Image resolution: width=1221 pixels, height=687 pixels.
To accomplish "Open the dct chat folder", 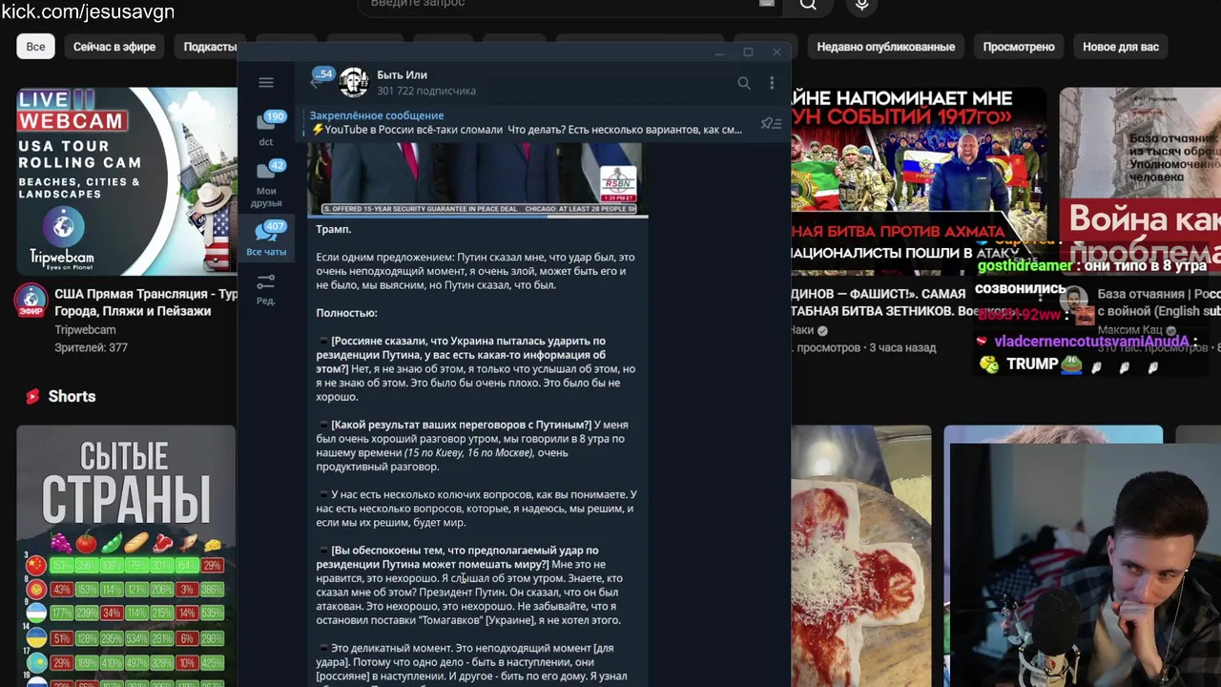I will [266, 128].
